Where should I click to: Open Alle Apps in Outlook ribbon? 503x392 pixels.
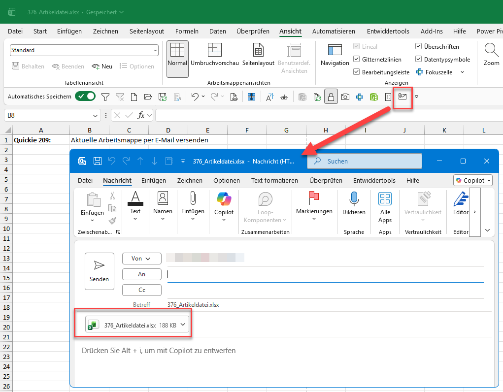tap(385, 207)
